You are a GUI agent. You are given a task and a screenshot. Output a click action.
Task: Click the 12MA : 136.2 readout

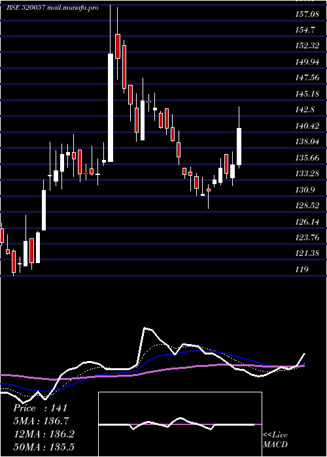(44, 434)
